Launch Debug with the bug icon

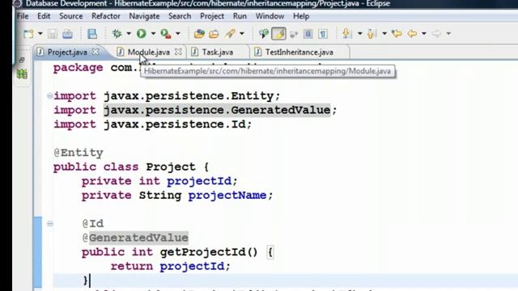tap(117, 34)
